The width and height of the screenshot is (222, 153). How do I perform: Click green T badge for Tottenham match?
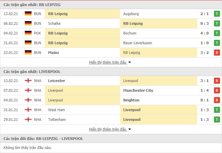217,120
